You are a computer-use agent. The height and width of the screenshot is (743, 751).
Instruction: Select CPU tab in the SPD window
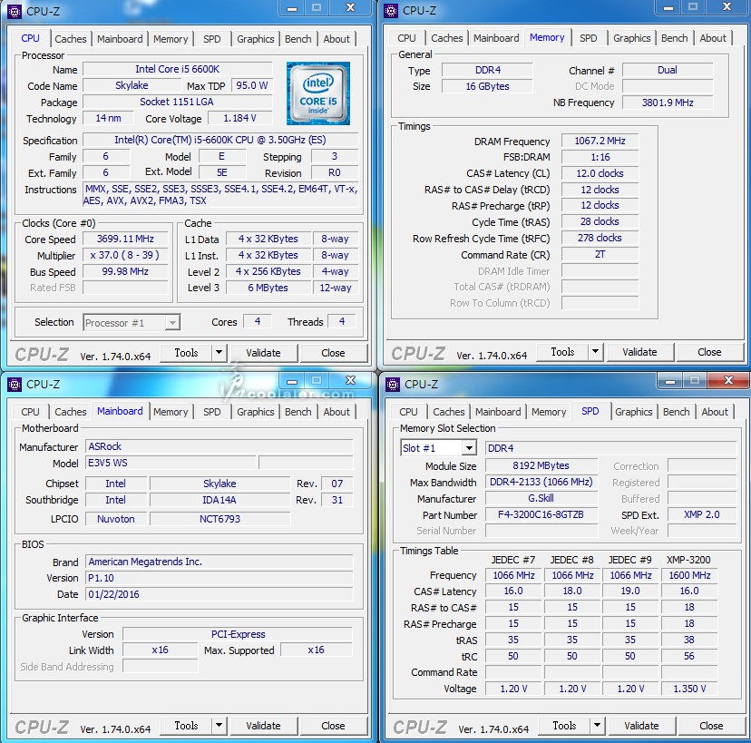point(408,412)
